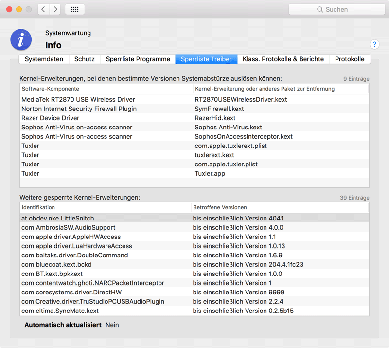The width and height of the screenshot is (389, 348).
Task: Select the com.eltima.SyncMate.kext row
Action: pyautogui.click(x=194, y=311)
